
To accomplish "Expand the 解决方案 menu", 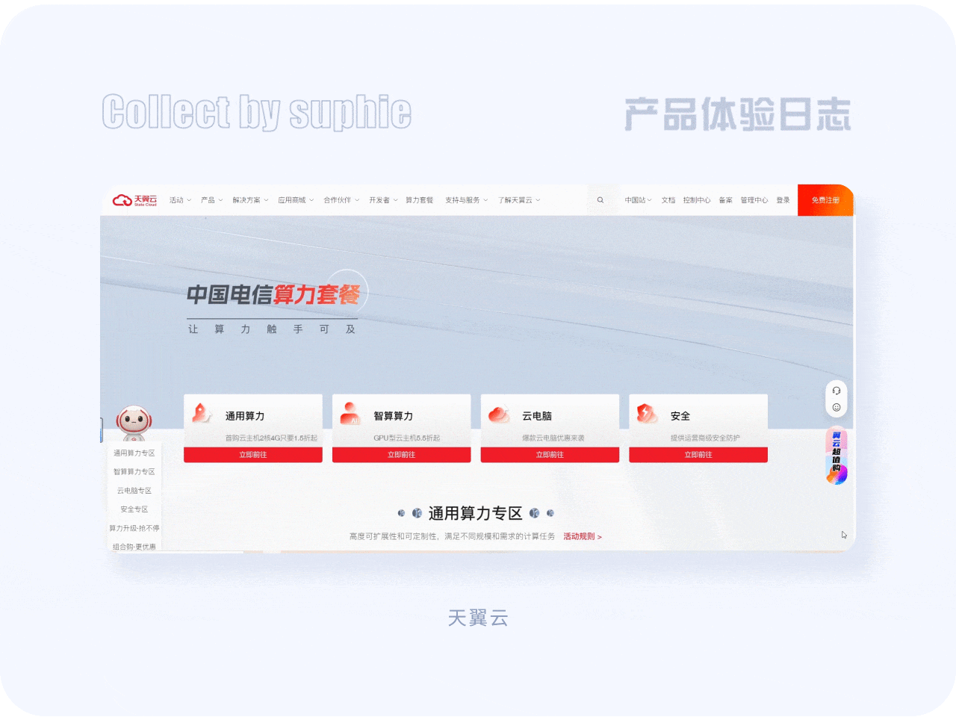I will click(x=250, y=200).
